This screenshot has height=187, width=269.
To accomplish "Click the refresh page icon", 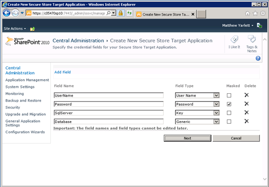I will click(129, 13).
